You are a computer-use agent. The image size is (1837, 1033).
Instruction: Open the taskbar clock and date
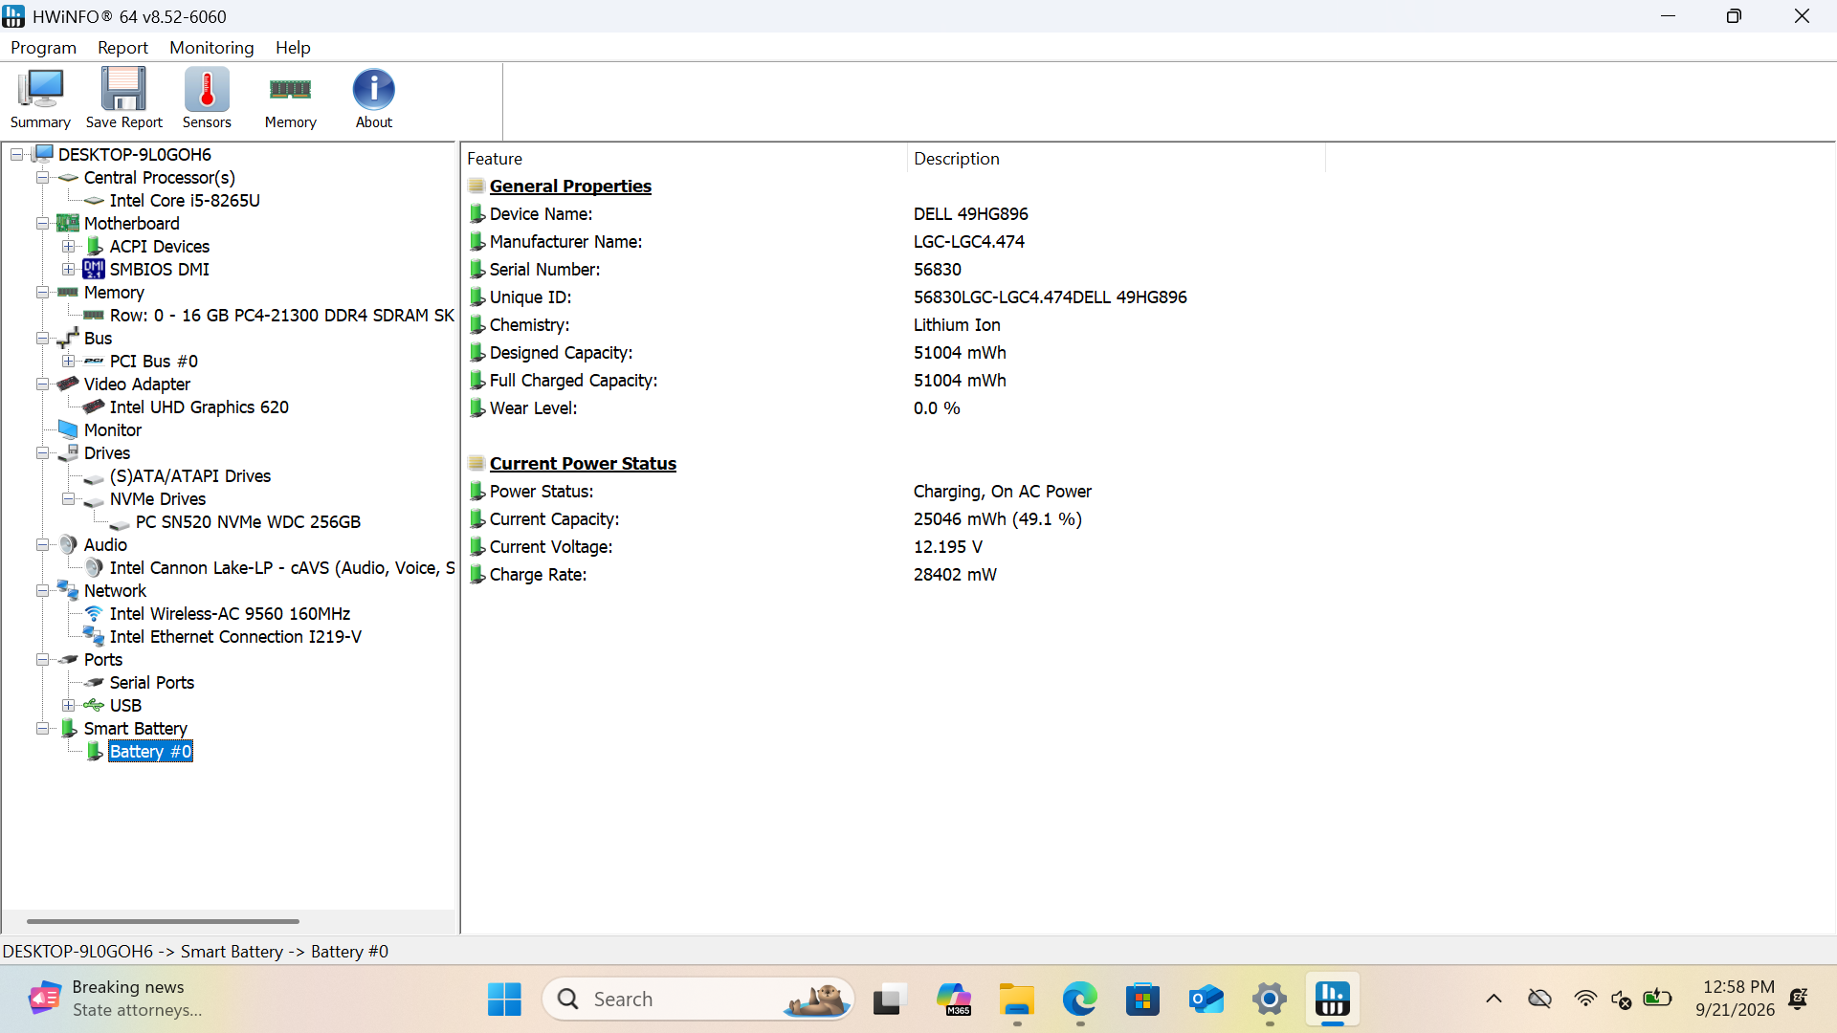pyautogui.click(x=1736, y=999)
